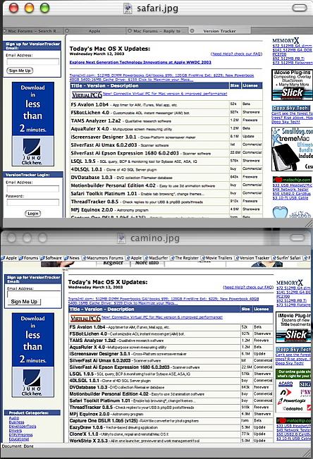313x459 pixels.
Task: Click the Deep Sky Tech banner in safari.jpg
Action: (x=290, y=108)
